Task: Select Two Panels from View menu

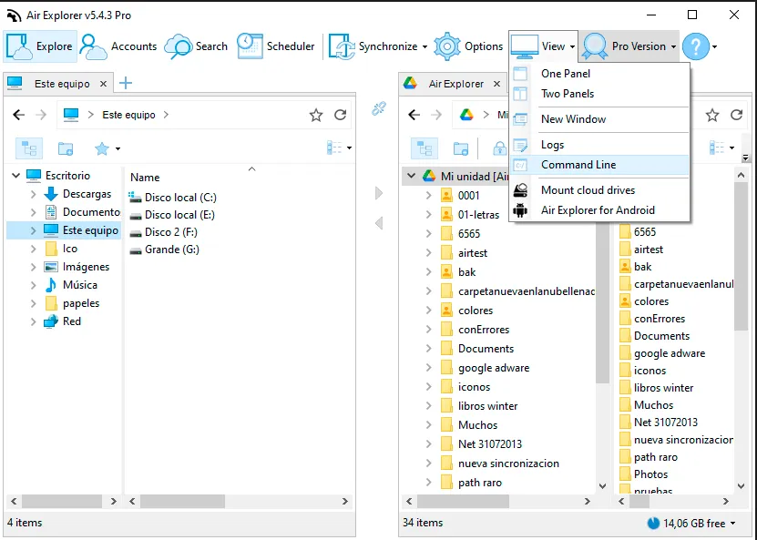Action: click(599, 94)
